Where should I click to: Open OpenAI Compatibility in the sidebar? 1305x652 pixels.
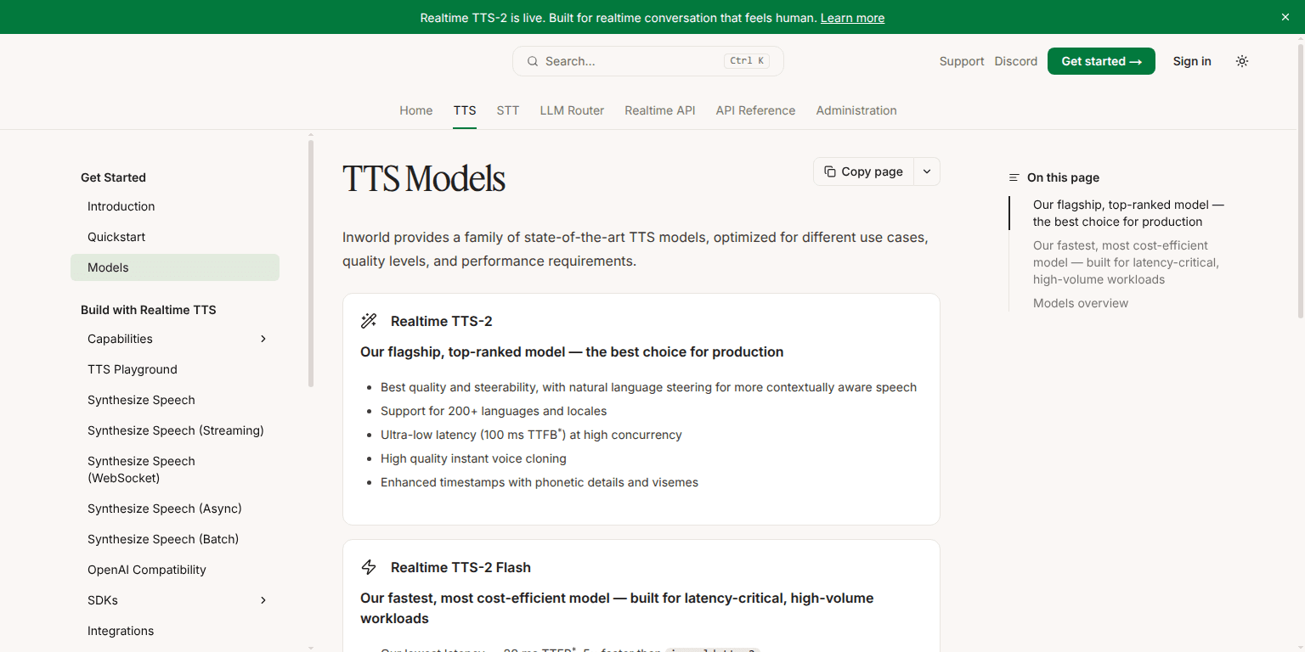coord(175,570)
